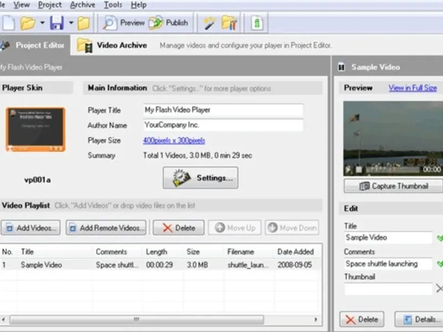Click the Save floppy disk icon
This screenshot has height=332, width=443.
click(x=57, y=23)
